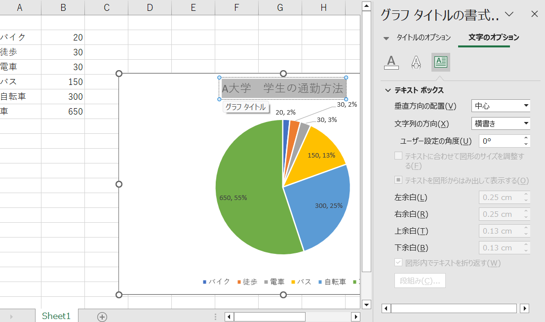Viewport: 545px width, 322px height.
Task: Select column A header
Action: [x=20, y=7]
